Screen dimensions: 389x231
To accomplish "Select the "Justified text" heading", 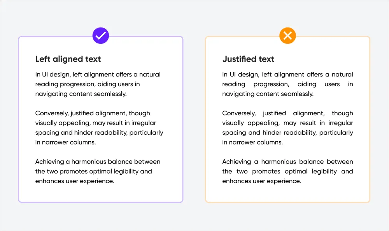I will click(248, 59).
